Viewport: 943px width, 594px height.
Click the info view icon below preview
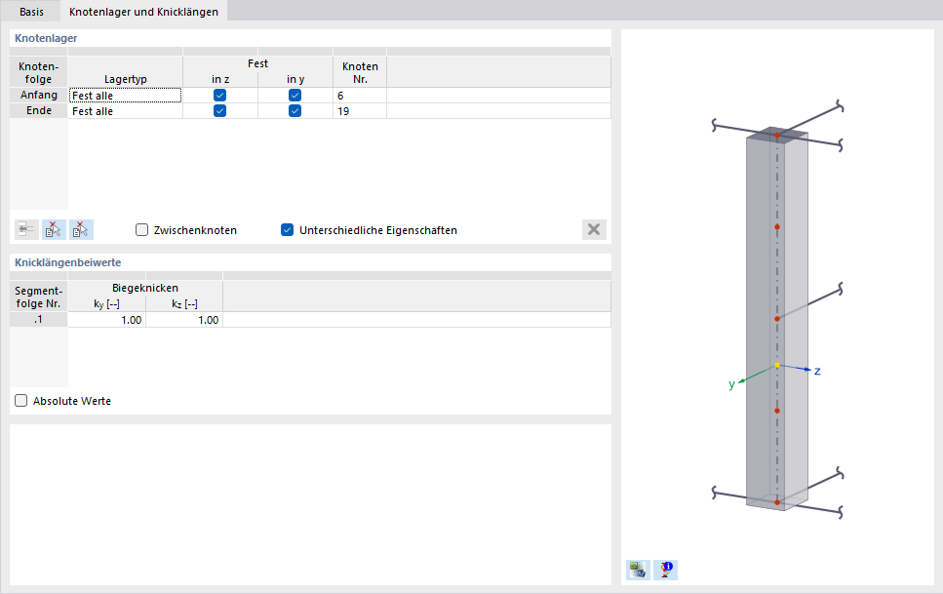[x=666, y=570]
